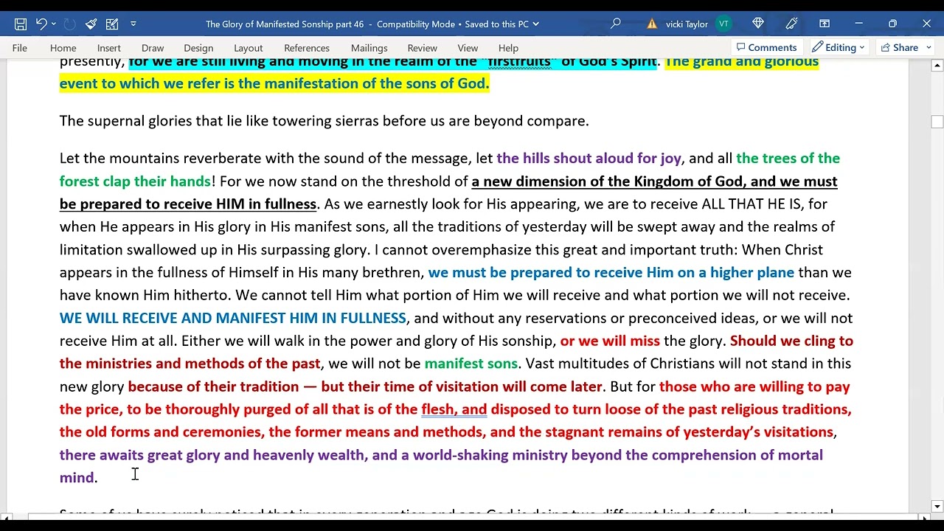Open Customize Quick Access Toolbar dropdown
Image resolution: width=944 pixels, height=531 pixels.
(133, 24)
